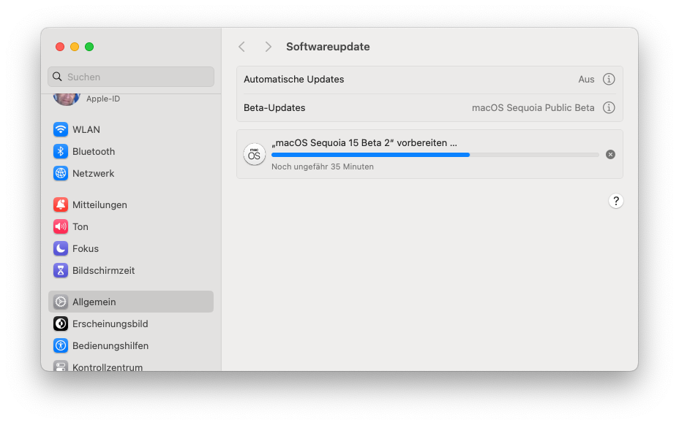Image resolution: width=679 pixels, height=425 pixels.
Task: Go back using the left chevron
Action: [242, 47]
